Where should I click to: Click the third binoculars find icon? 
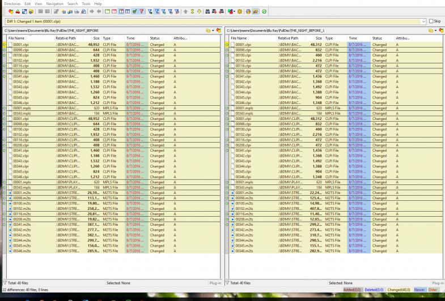221,12
